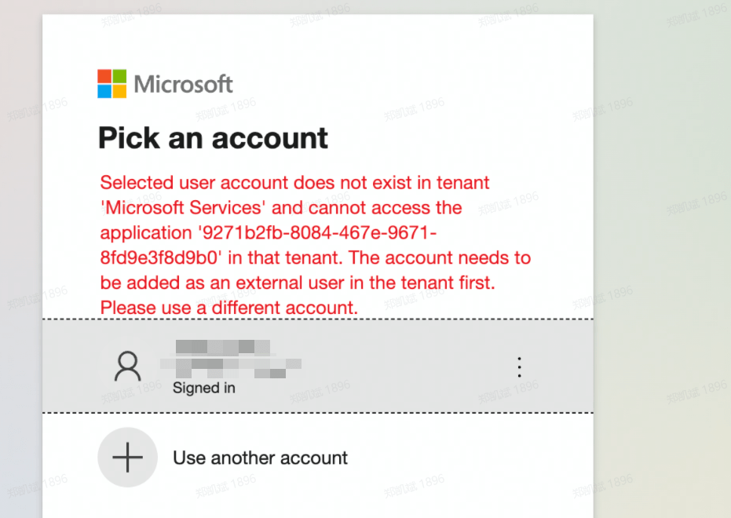The width and height of the screenshot is (731, 518).
Task: Click the yellow square of Microsoft logo
Action: [x=119, y=91]
